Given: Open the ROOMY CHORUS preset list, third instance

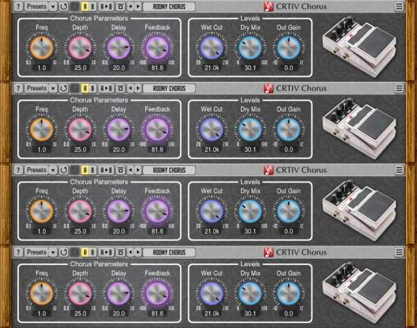Looking at the screenshot, I should 169,170.
